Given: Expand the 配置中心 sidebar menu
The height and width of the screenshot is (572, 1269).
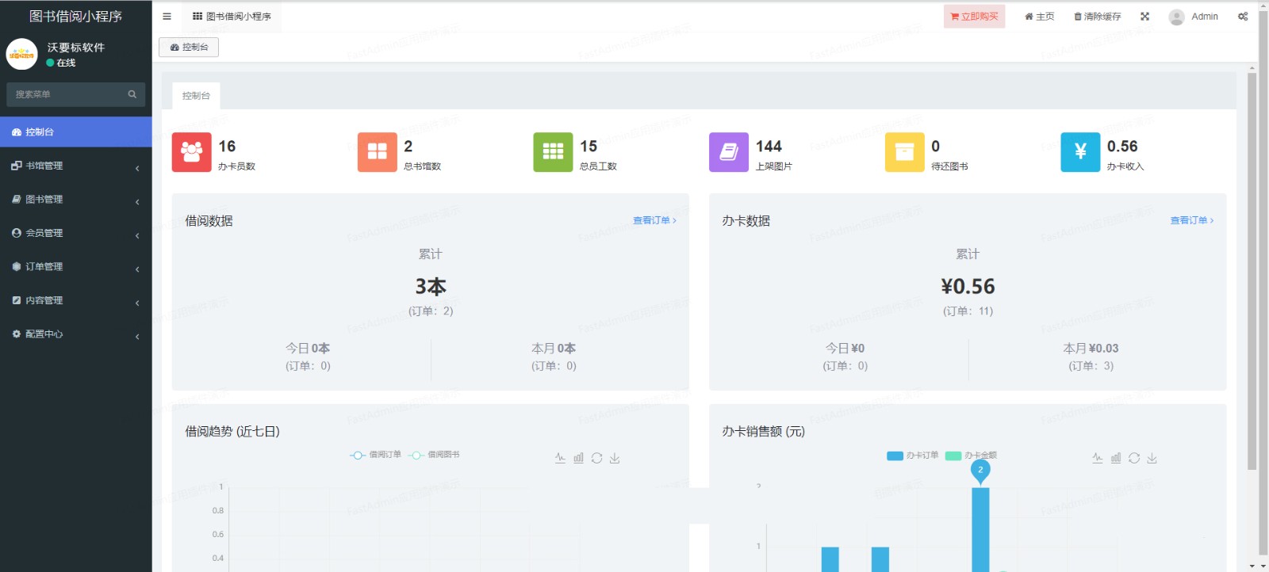Looking at the screenshot, I should tap(75, 334).
